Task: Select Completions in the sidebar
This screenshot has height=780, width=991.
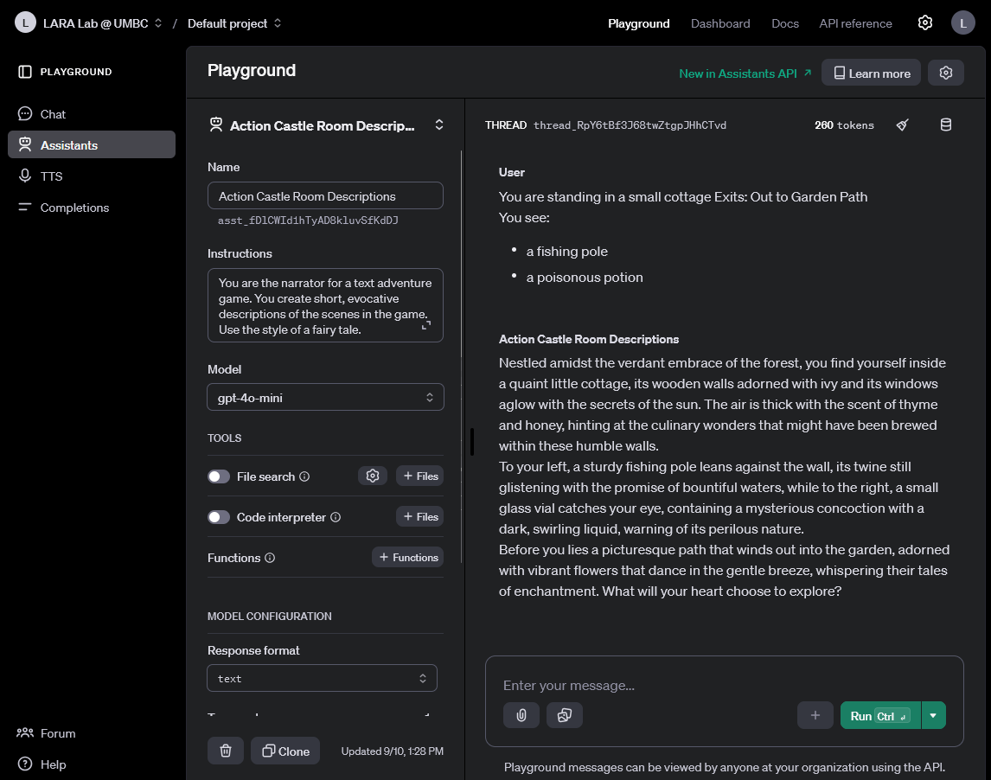Action: (92, 208)
